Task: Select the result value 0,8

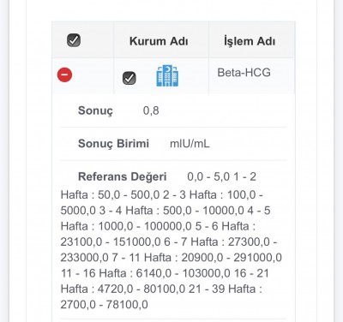Action: pyautogui.click(x=151, y=110)
